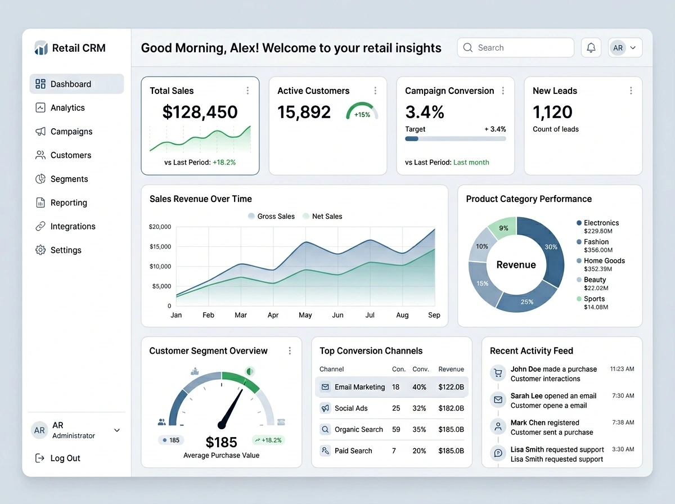Image resolution: width=675 pixels, height=504 pixels.
Task: Open notifications bell
Action: click(591, 48)
